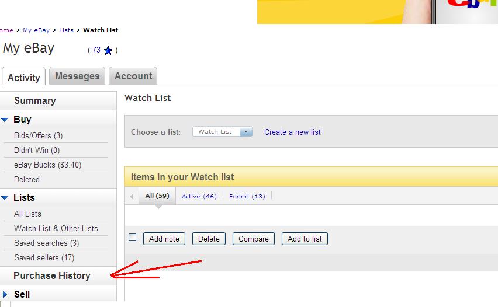
Task: Open Saved searches (3)
Action: [46, 243]
